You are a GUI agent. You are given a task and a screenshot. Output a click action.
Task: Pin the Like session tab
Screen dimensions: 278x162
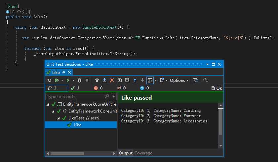point(63,72)
